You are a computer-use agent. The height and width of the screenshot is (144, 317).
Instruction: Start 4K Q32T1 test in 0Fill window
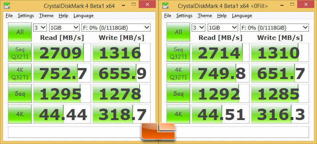point(178,73)
